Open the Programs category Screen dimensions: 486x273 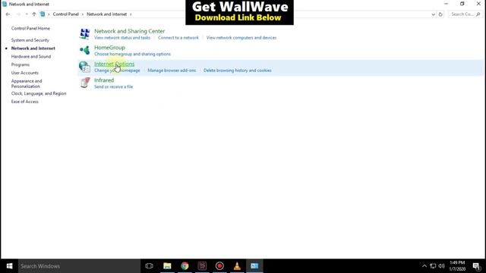pos(21,64)
